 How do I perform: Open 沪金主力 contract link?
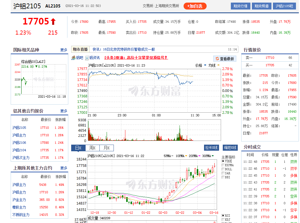(19, 200)
